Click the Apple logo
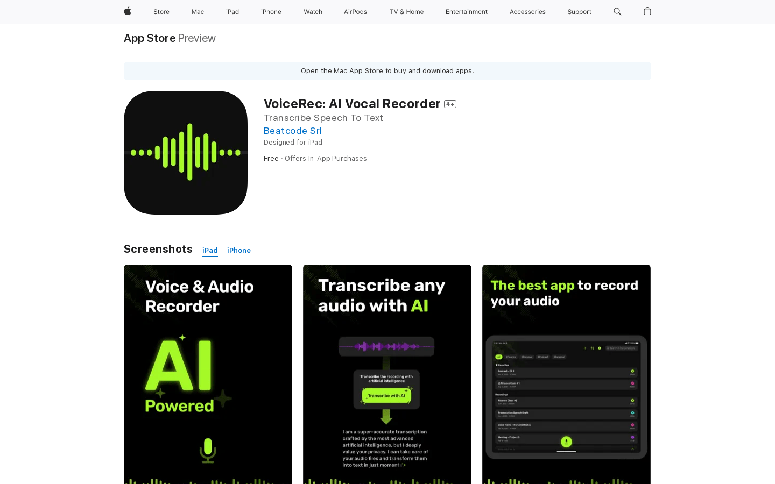The height and width of the screenshot is (484, 775). pos(127,11)
